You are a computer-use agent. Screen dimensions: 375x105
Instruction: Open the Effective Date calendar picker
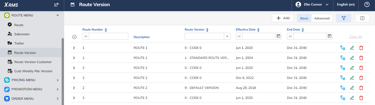click(278, 36)
